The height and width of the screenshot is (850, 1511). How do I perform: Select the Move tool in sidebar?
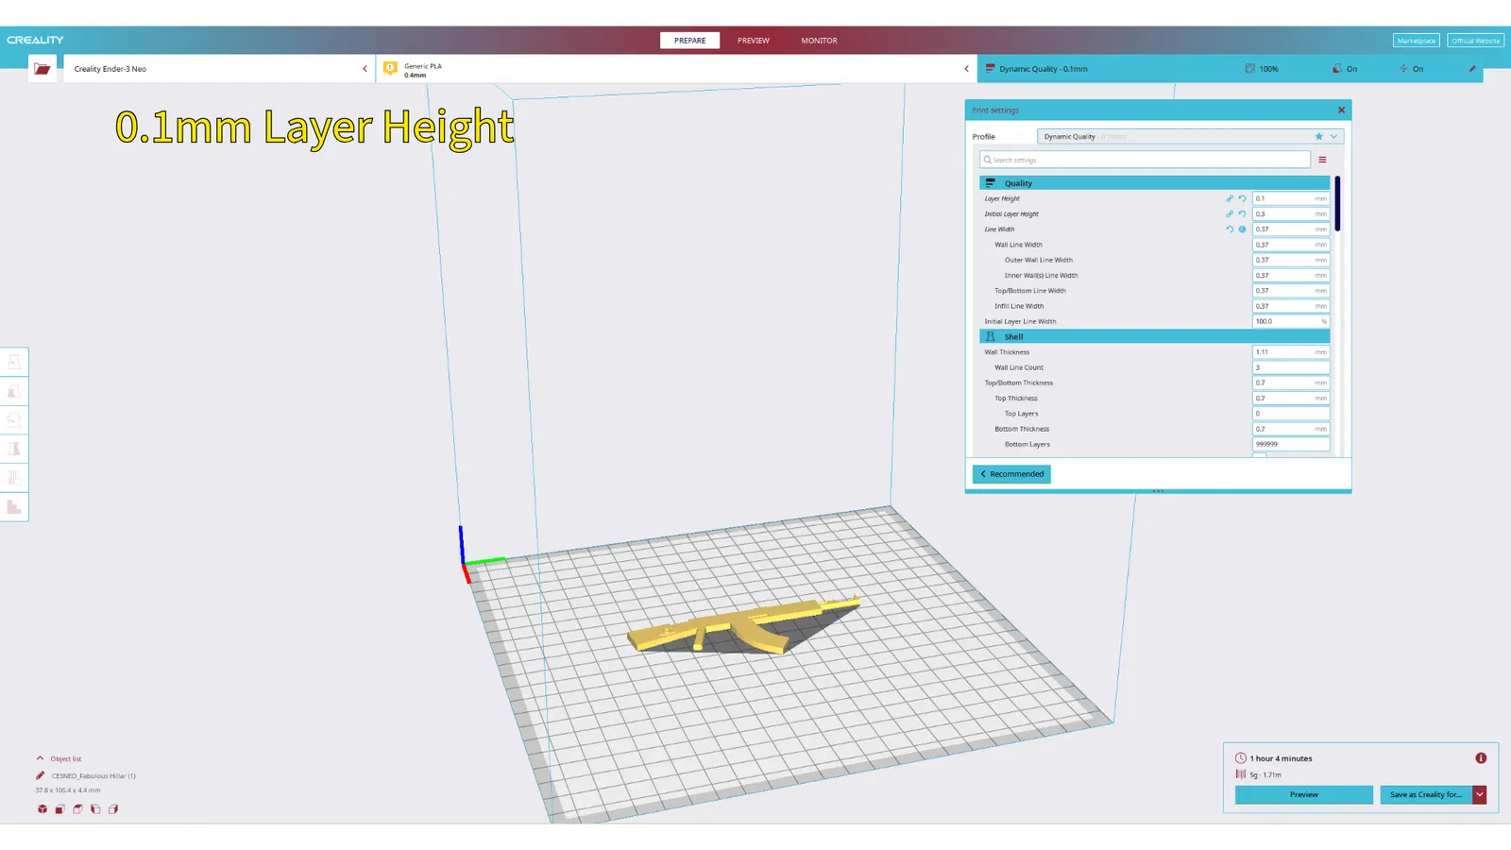[14, 362]
